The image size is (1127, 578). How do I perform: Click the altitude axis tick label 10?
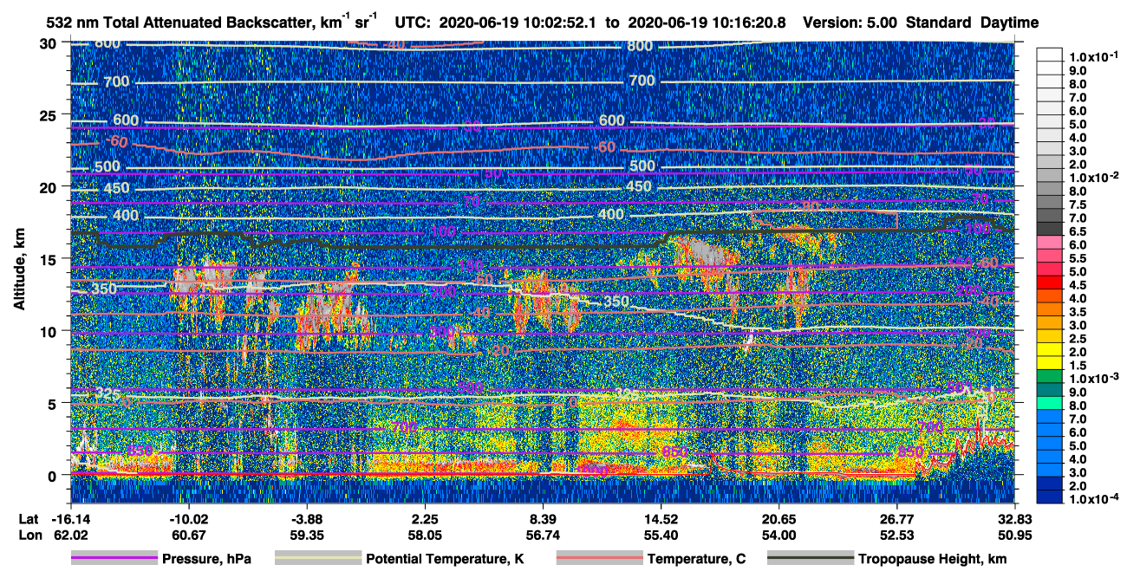(x=49, y=330)
